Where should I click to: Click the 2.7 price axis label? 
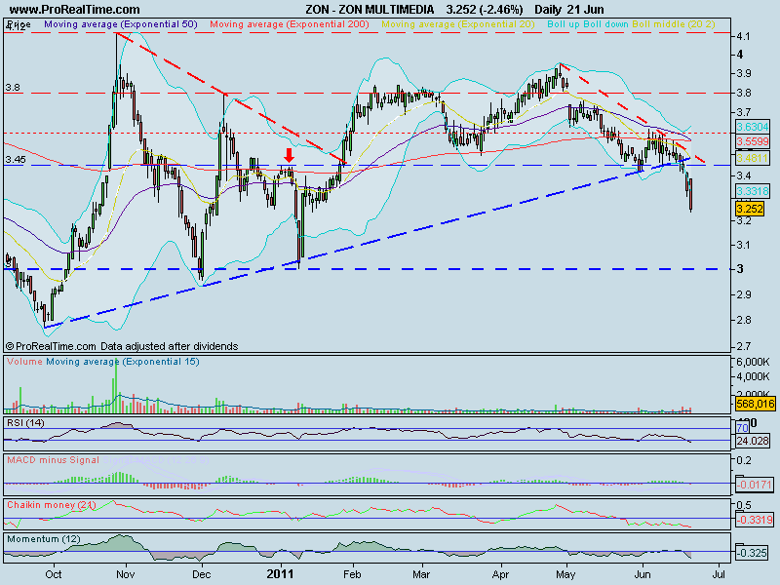tap(745, 346)
